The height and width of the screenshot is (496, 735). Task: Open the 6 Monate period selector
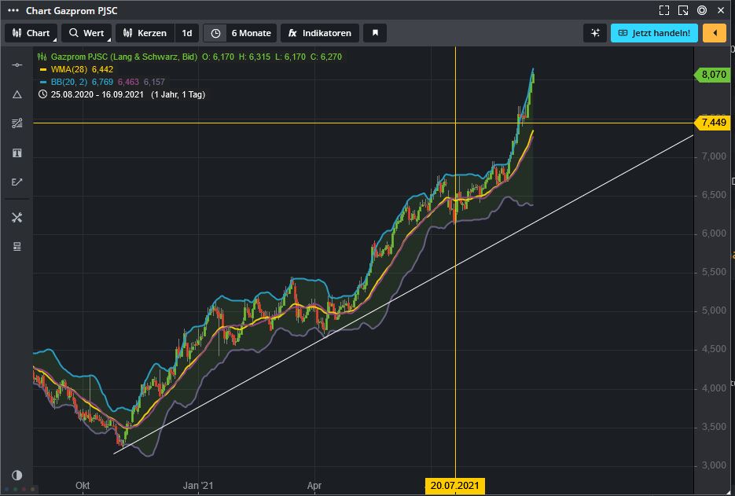point(240,33)
